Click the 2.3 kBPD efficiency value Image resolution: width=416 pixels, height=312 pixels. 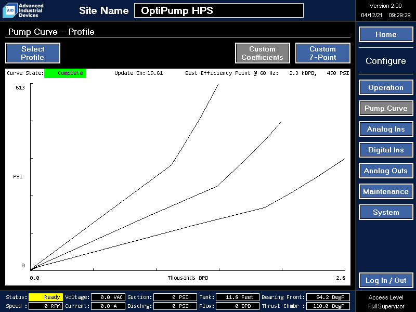tap(303, 73)
